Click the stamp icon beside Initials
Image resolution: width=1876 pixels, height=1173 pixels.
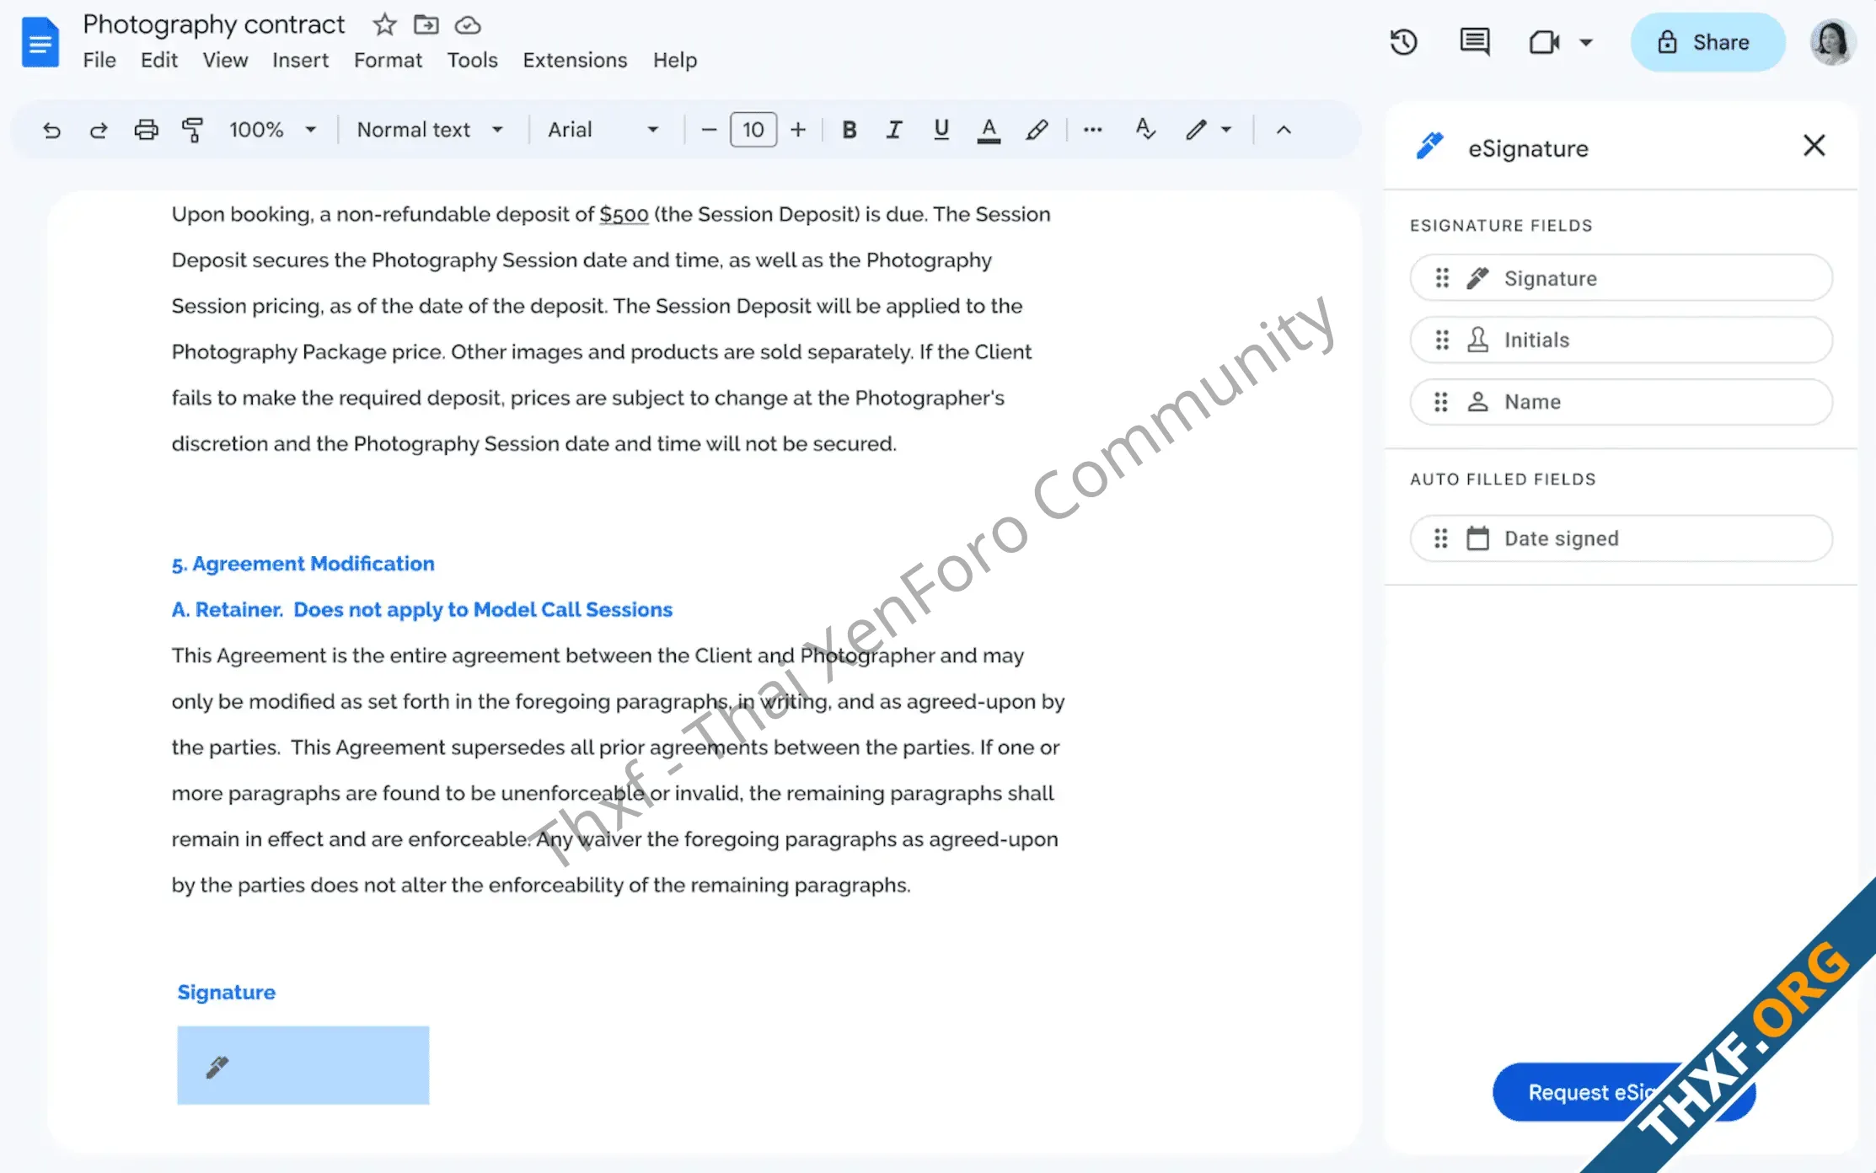pyautogui.click(x=1478, y=340)
